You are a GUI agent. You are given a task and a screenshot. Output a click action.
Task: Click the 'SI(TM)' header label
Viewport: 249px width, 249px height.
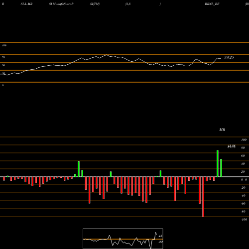[95, 4]
